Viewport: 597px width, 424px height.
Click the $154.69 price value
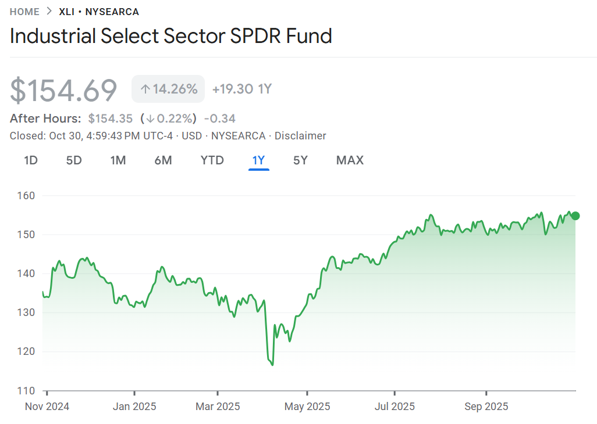[x=64, y=90]
